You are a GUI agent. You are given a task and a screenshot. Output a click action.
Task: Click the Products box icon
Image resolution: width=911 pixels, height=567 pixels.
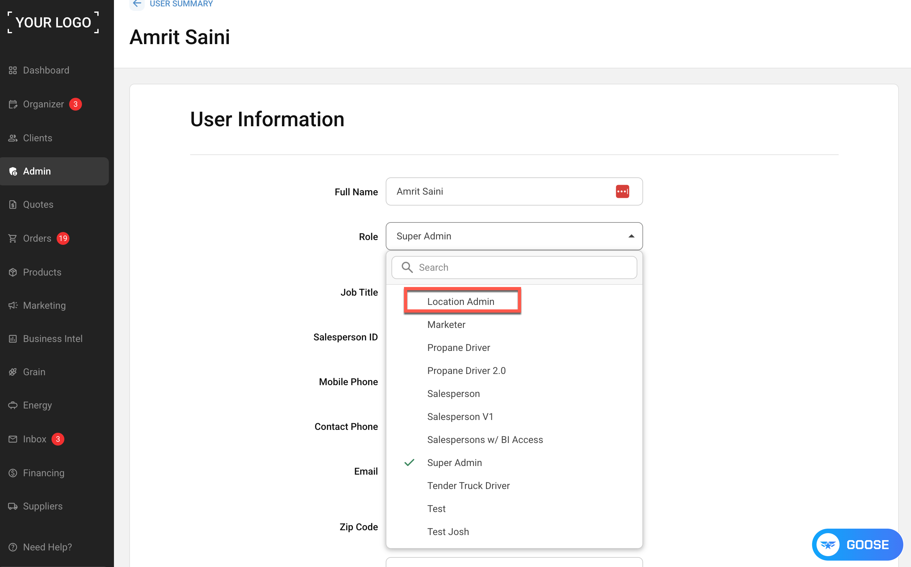tap(13, 272)
